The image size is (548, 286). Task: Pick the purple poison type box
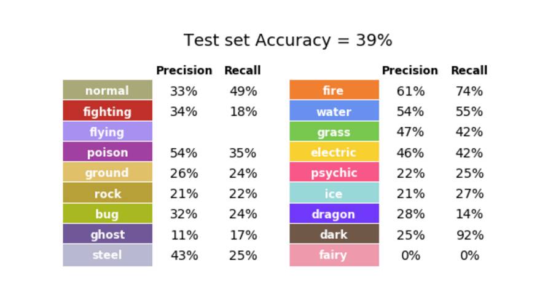click(x=108, y=153)
